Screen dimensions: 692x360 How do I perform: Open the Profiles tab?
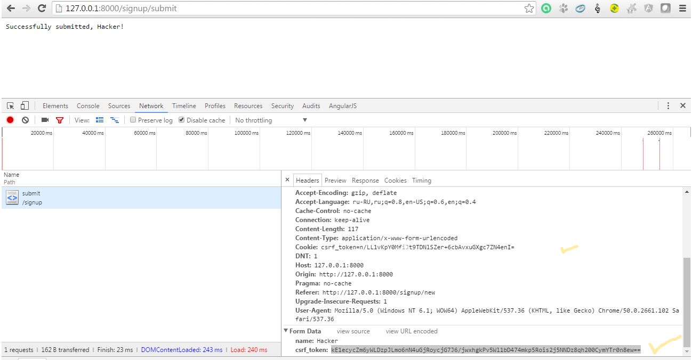point(215,105)
